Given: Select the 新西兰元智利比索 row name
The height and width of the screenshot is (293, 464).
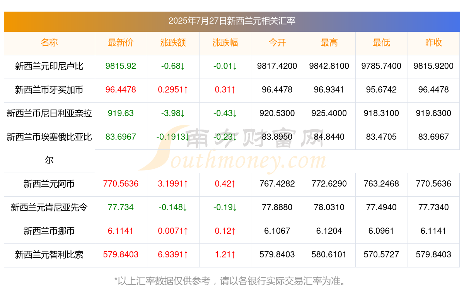Looking at the screenshot, I should pos(49,255).
